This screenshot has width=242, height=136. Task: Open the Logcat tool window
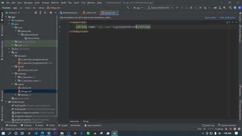[x=63, y=125]
